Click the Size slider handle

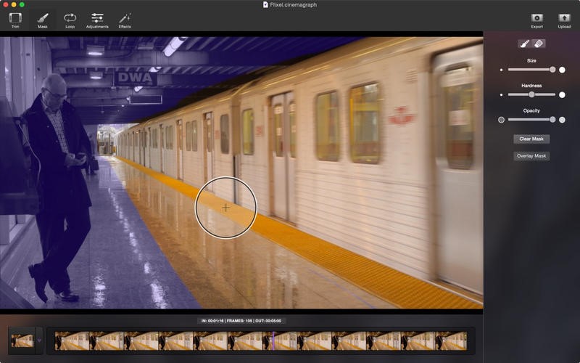coord(552,70)
